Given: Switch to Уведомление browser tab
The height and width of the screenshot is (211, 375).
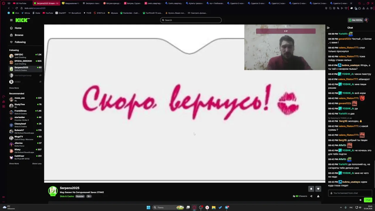Looking at the screenshot, I should 70,3.
